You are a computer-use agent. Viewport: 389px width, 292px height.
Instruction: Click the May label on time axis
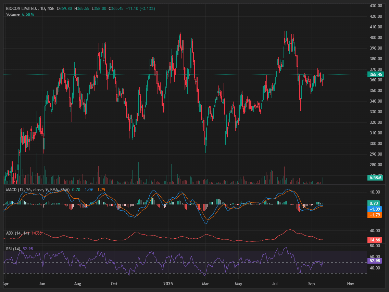click(x=238, y=284)
